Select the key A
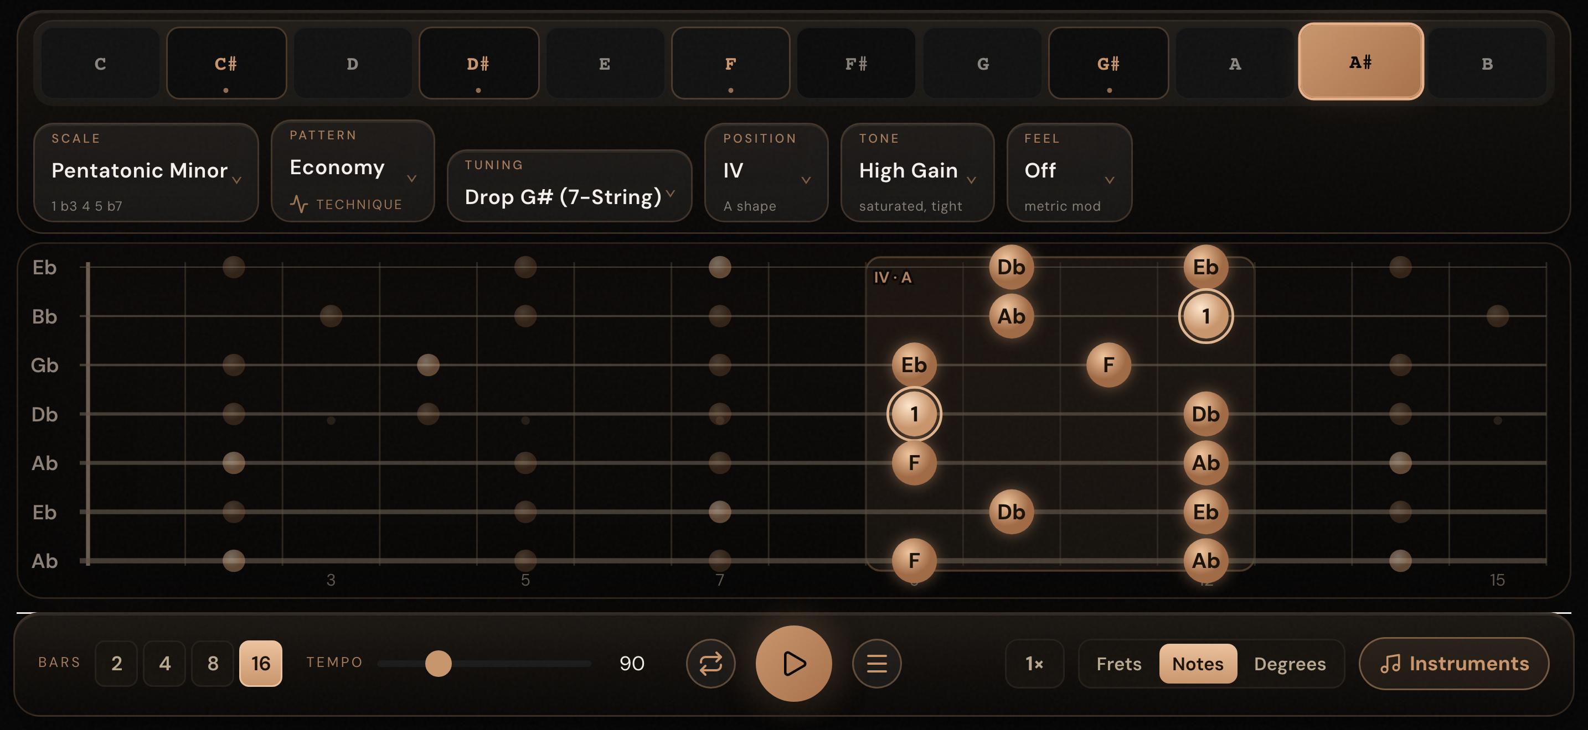The width and height of the screenshot is (1588, 730). tap(1235, 63)
